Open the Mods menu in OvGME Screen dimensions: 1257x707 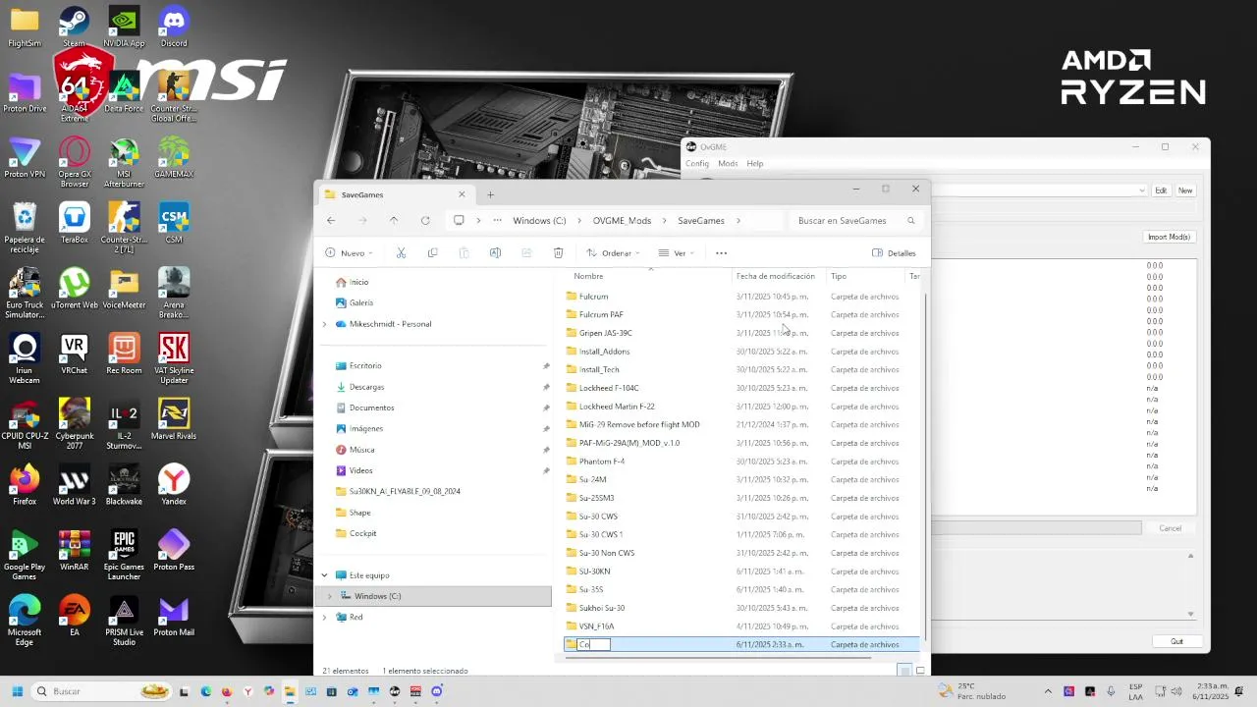tap(728, 164)
